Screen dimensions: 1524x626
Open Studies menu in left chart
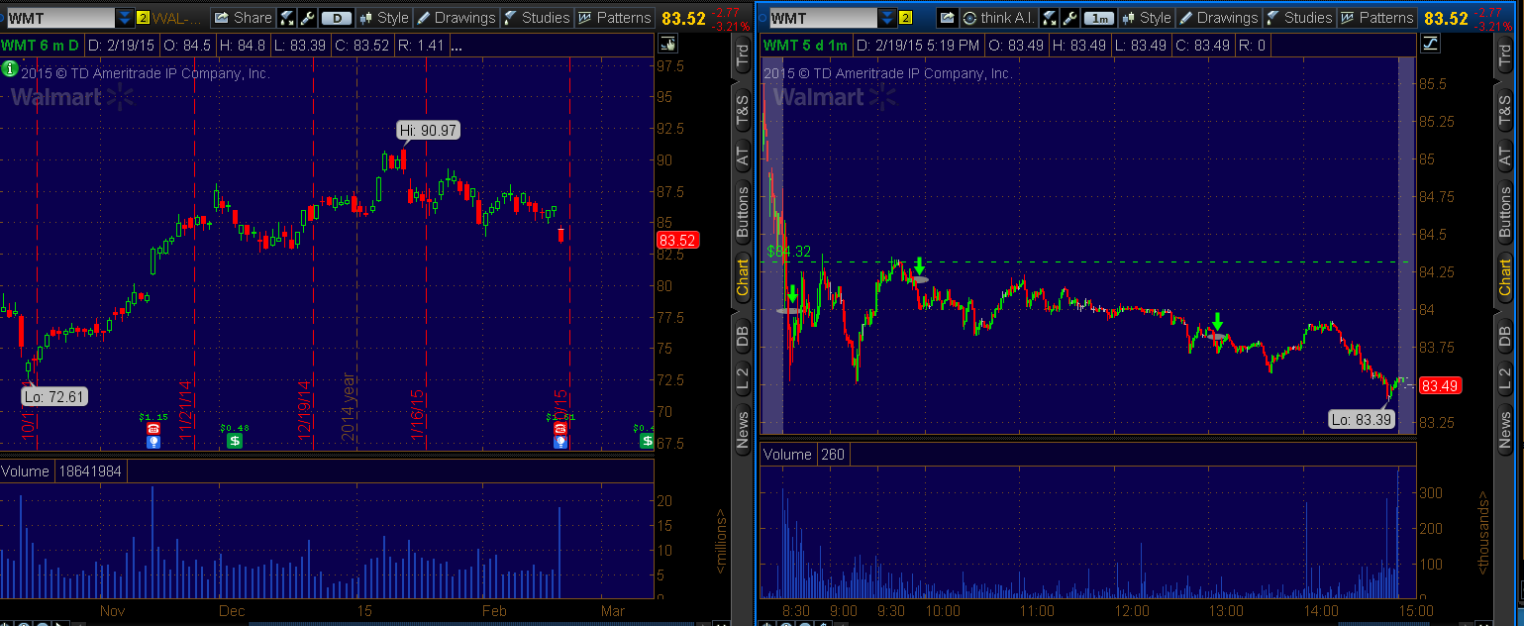[538, 18]
